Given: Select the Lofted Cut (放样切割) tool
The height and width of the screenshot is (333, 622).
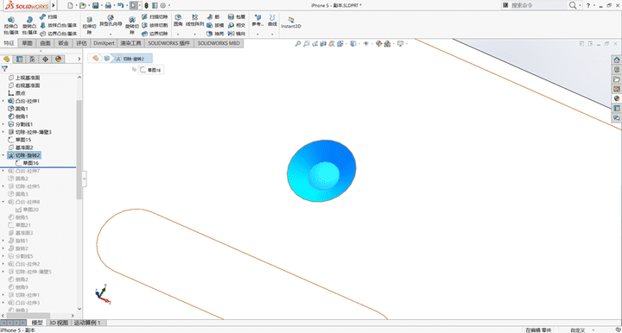Looking at the screenshot, I should 155,25.
